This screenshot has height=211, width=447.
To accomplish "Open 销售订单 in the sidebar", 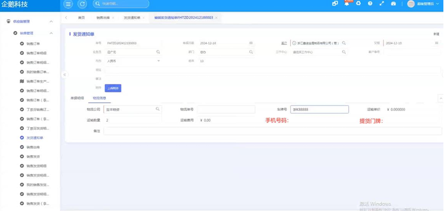I will coord(34,43).
